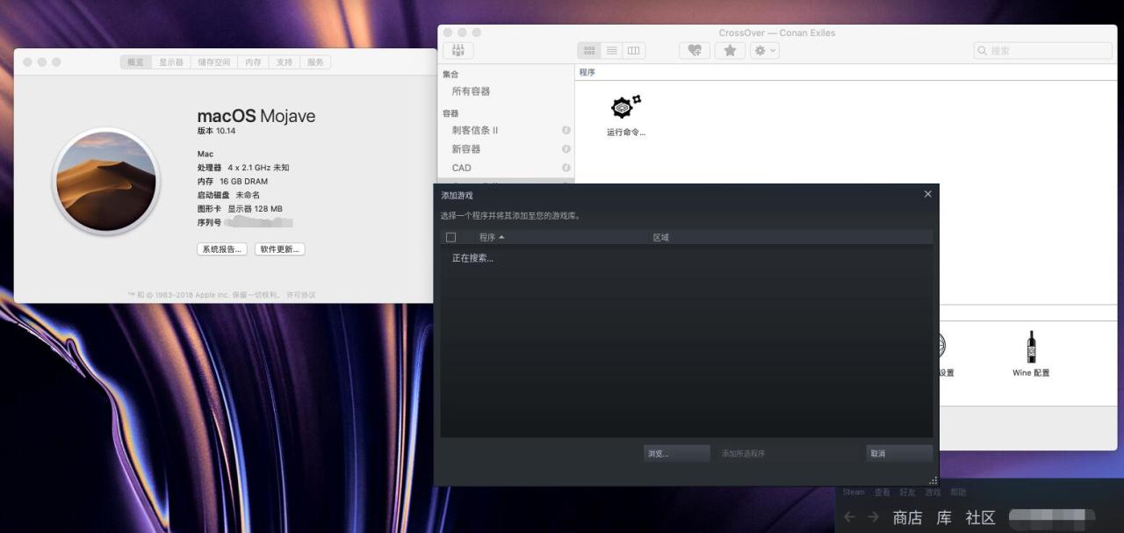Image resolution: width=1124 pixels, height=533 pixels.
Task: Switch to the 服务 tab
Action: pyautogui.click(x=315, y=62)
